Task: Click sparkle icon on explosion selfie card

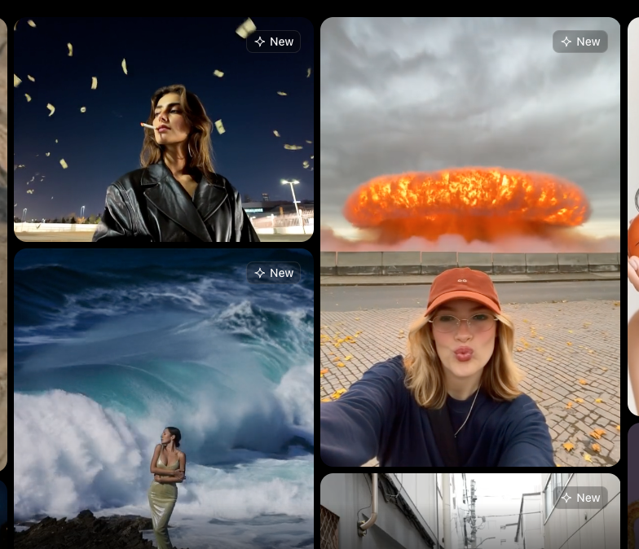Action: 566,42
